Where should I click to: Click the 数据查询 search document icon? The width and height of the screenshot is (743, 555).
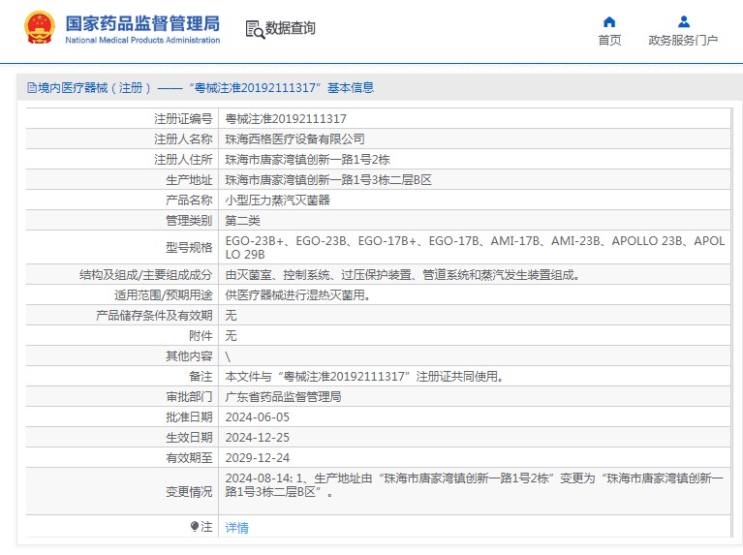(255, 30)
